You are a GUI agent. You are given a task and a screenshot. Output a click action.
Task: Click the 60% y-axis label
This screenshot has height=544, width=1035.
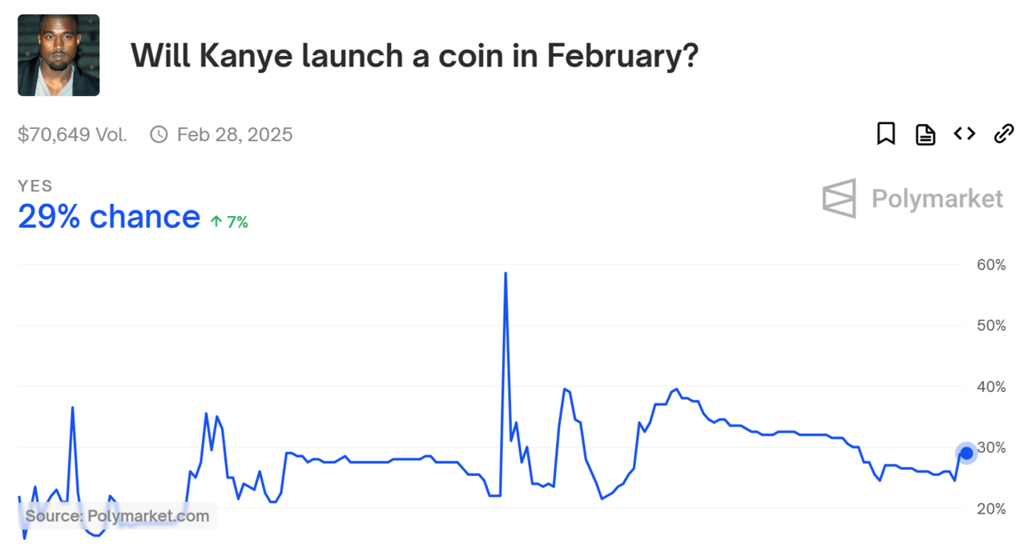click(x=990, y=265)
